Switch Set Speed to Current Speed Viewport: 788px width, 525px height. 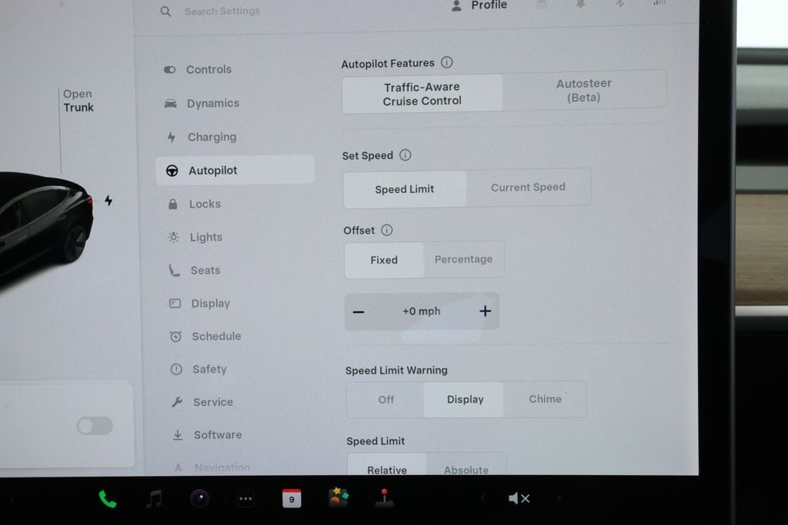pyautogui.click(x=528, y=188)
